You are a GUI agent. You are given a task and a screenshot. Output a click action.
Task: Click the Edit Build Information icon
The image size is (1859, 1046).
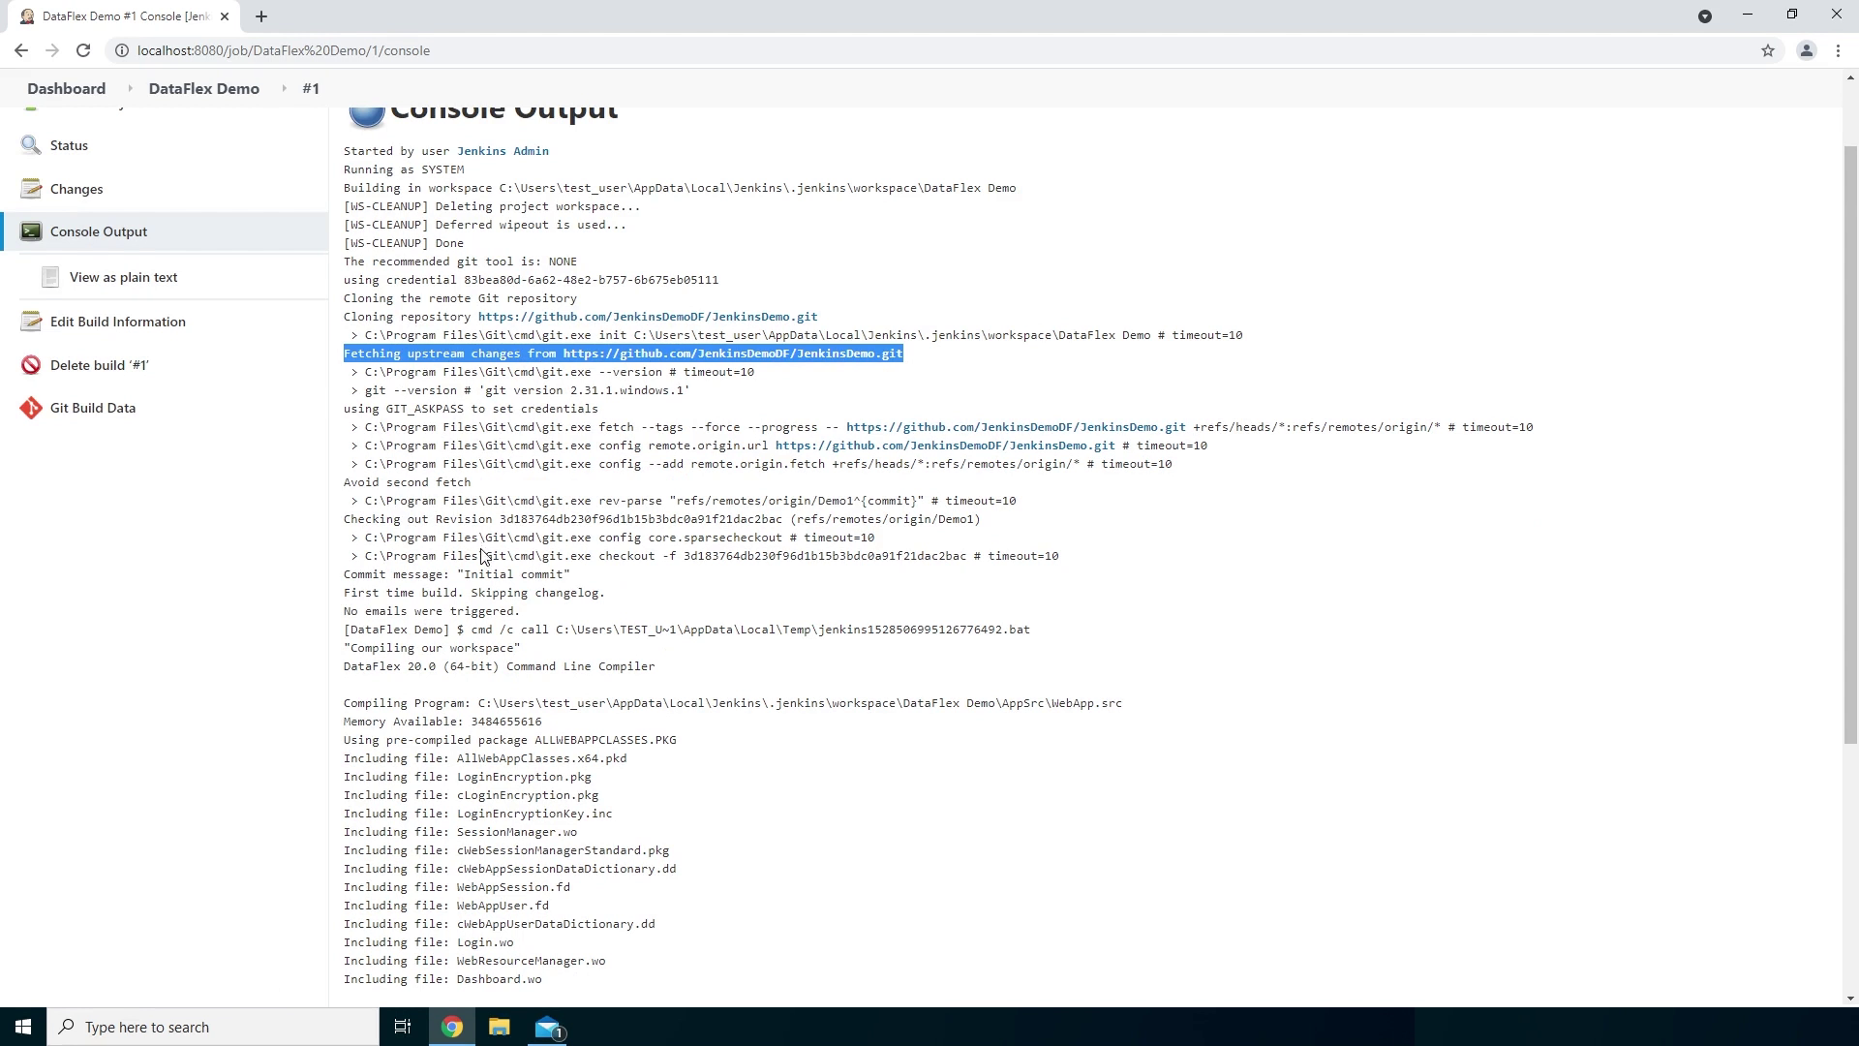31,322
